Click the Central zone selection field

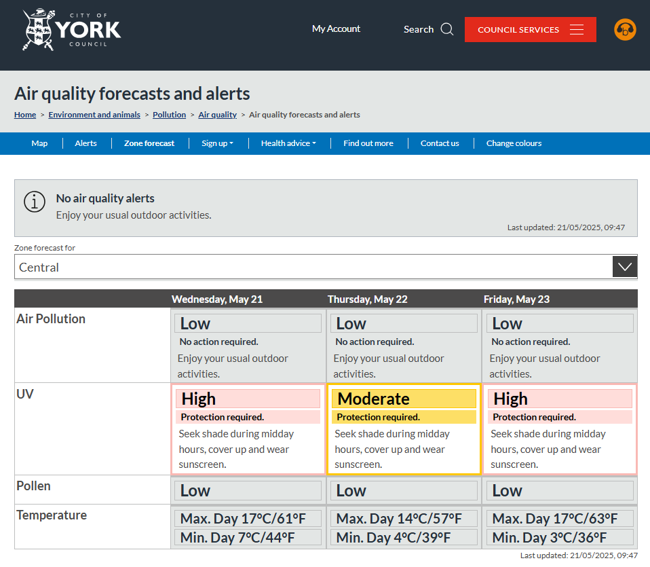coord(271,266)
